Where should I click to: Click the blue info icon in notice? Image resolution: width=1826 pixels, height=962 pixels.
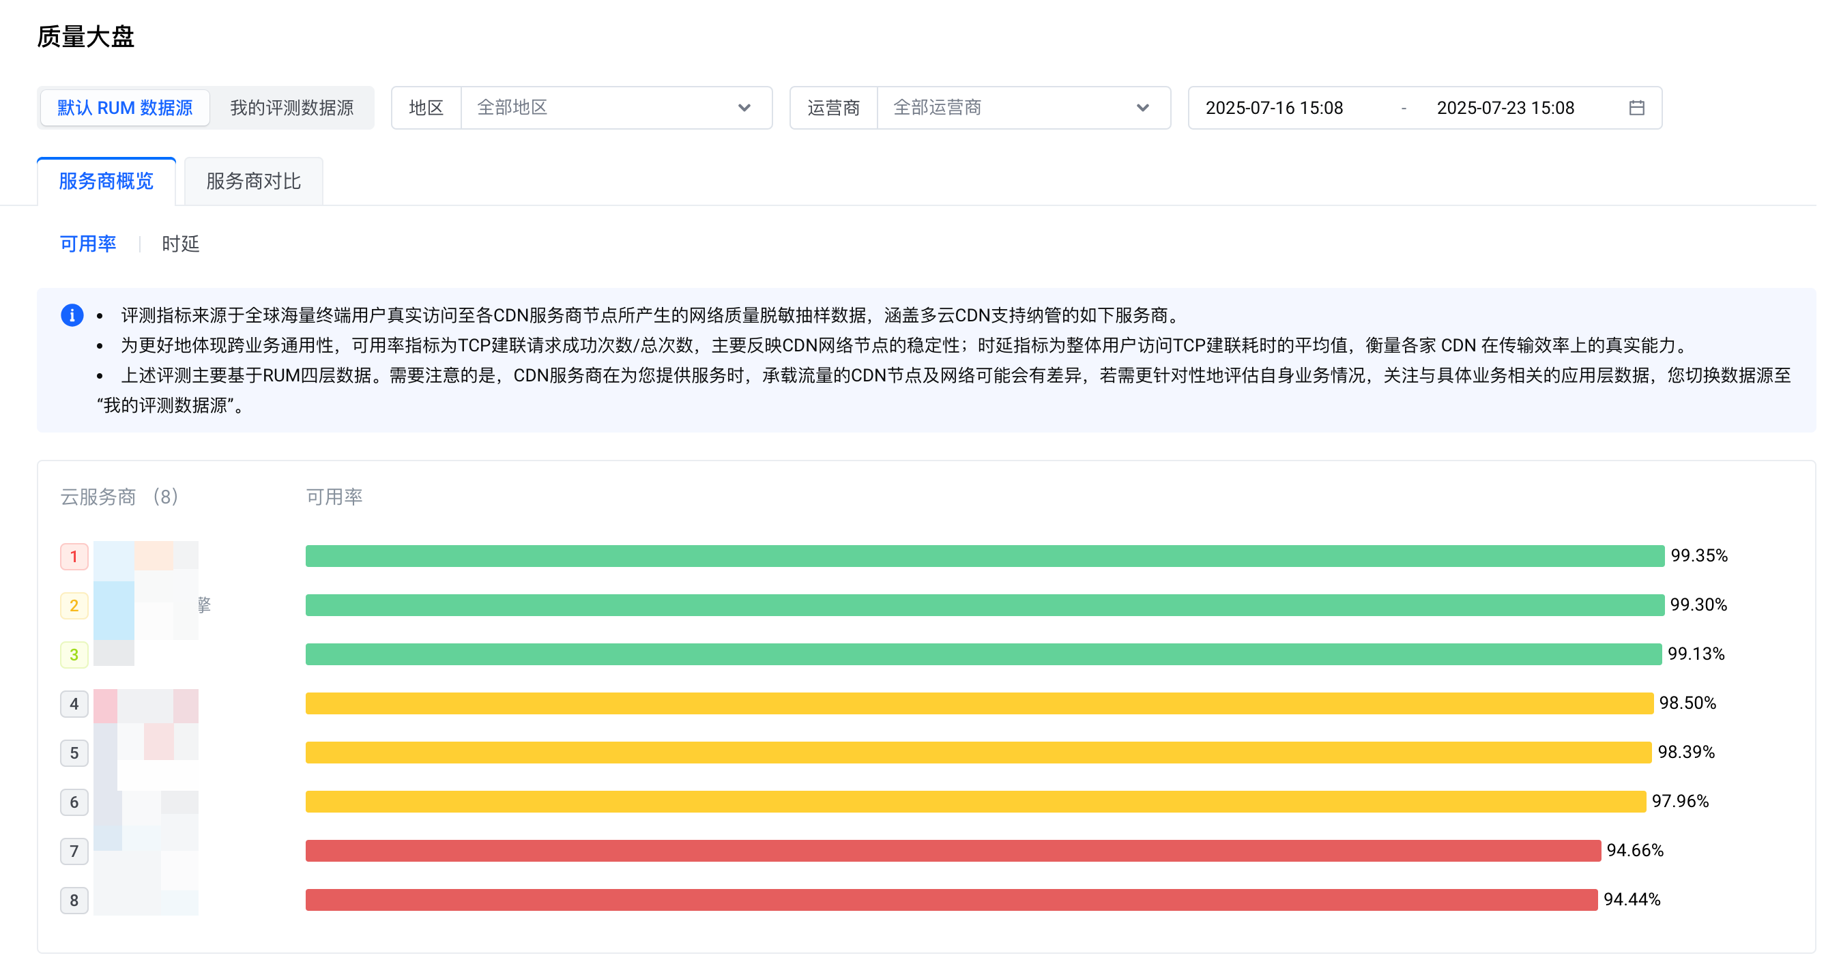click(x=72, y=315)
